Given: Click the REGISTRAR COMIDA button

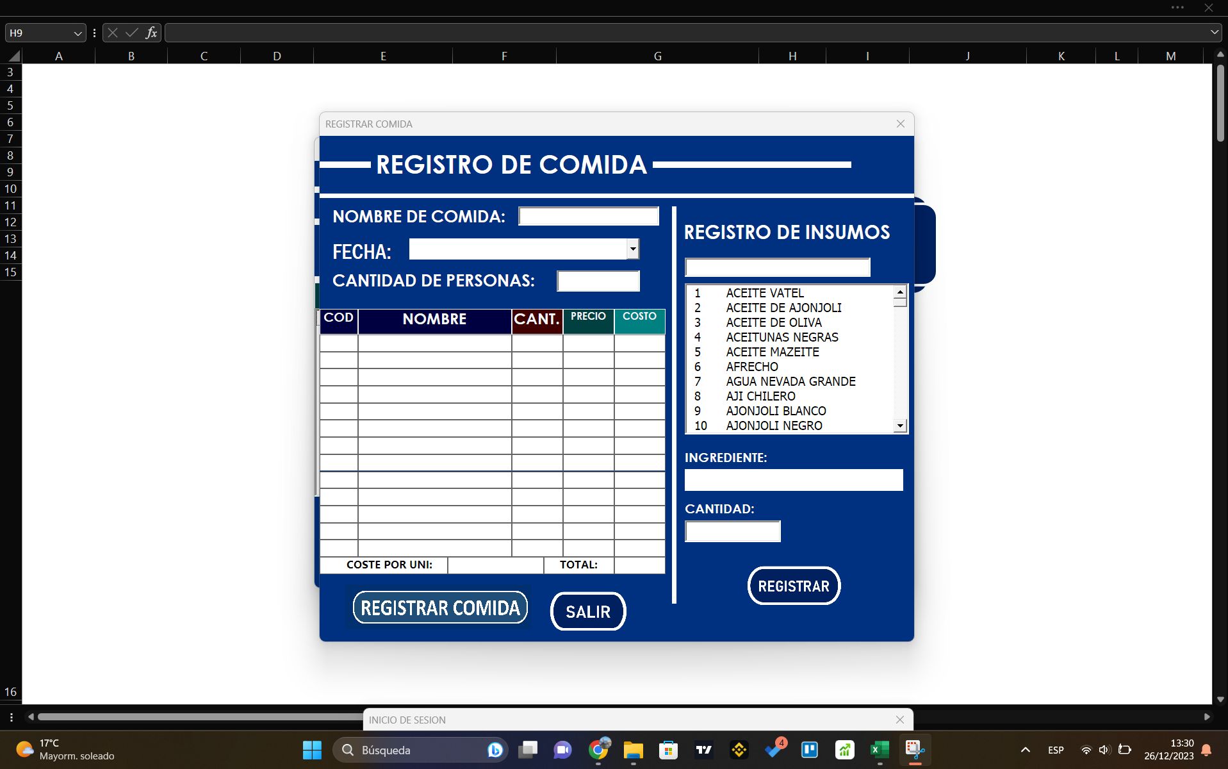Looking at the screenshot, I should [439, 607].
